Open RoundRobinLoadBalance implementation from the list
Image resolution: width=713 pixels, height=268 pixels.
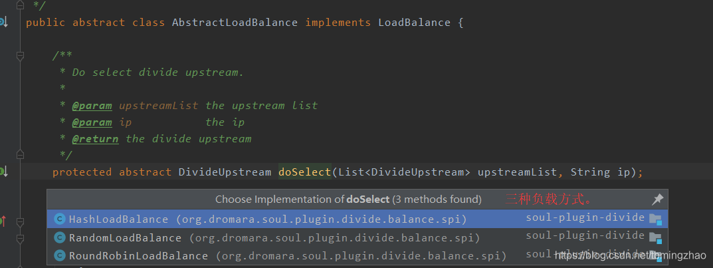coord(357,256)
